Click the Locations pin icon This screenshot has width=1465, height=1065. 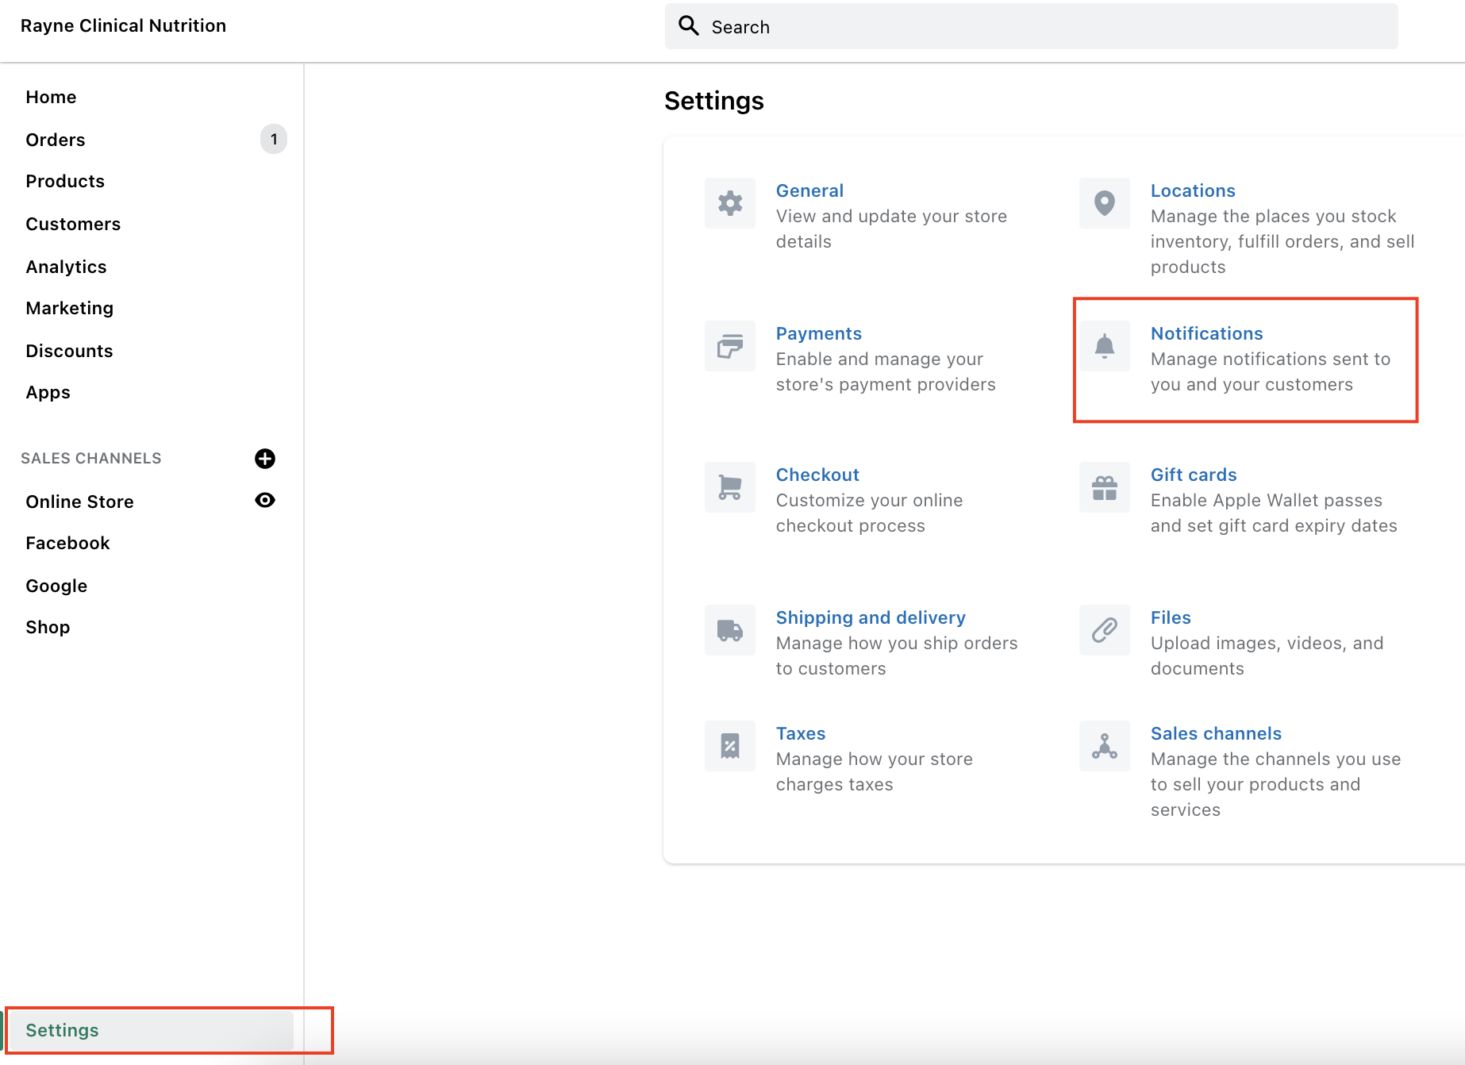tap(1104, 203)
